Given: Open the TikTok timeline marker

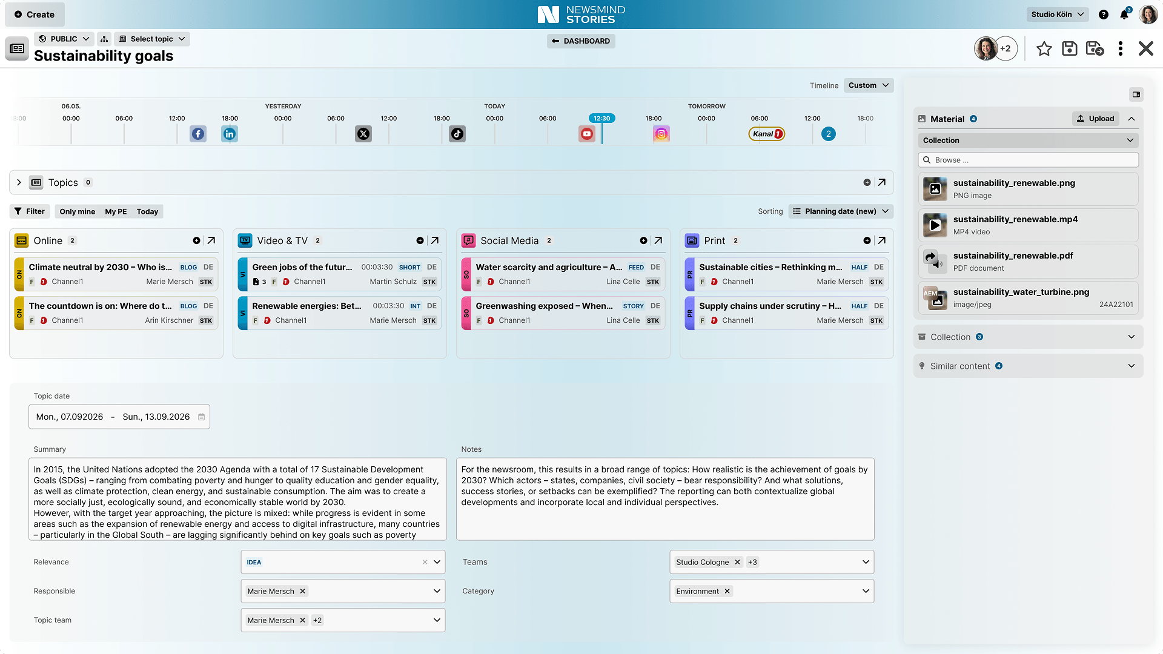Looking at the screenshot, I should [457, 134].
